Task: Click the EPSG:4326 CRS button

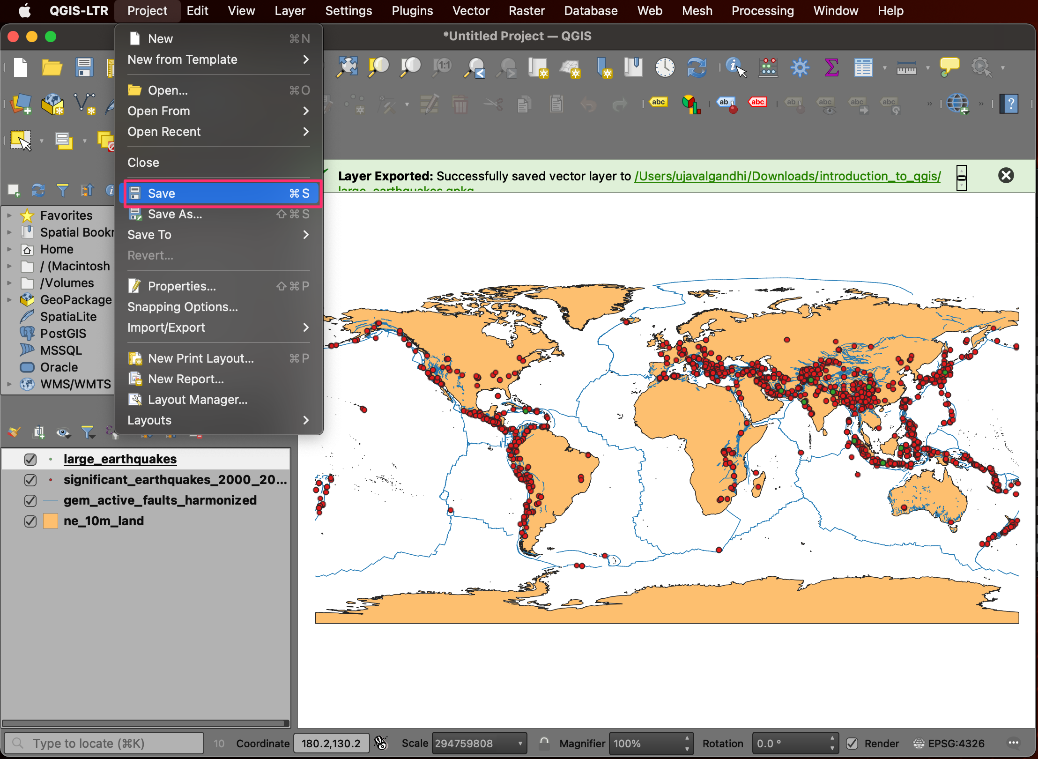Action: [x=949, y=744]
